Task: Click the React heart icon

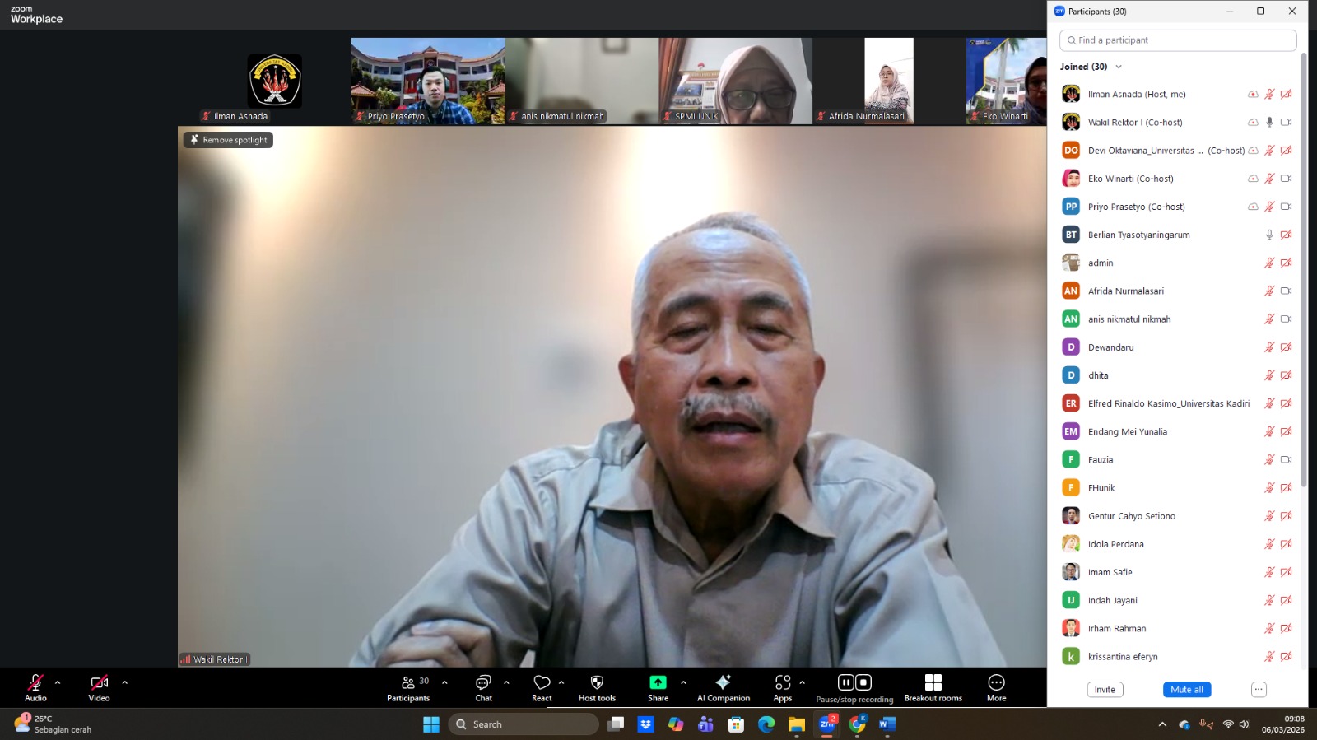Action: (x=542, y=683)
